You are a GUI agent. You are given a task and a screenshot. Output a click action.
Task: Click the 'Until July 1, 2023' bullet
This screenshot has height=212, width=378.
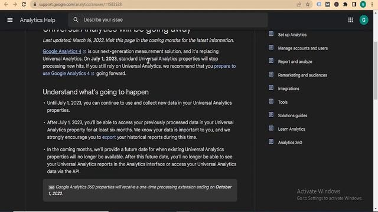(139, 107)
